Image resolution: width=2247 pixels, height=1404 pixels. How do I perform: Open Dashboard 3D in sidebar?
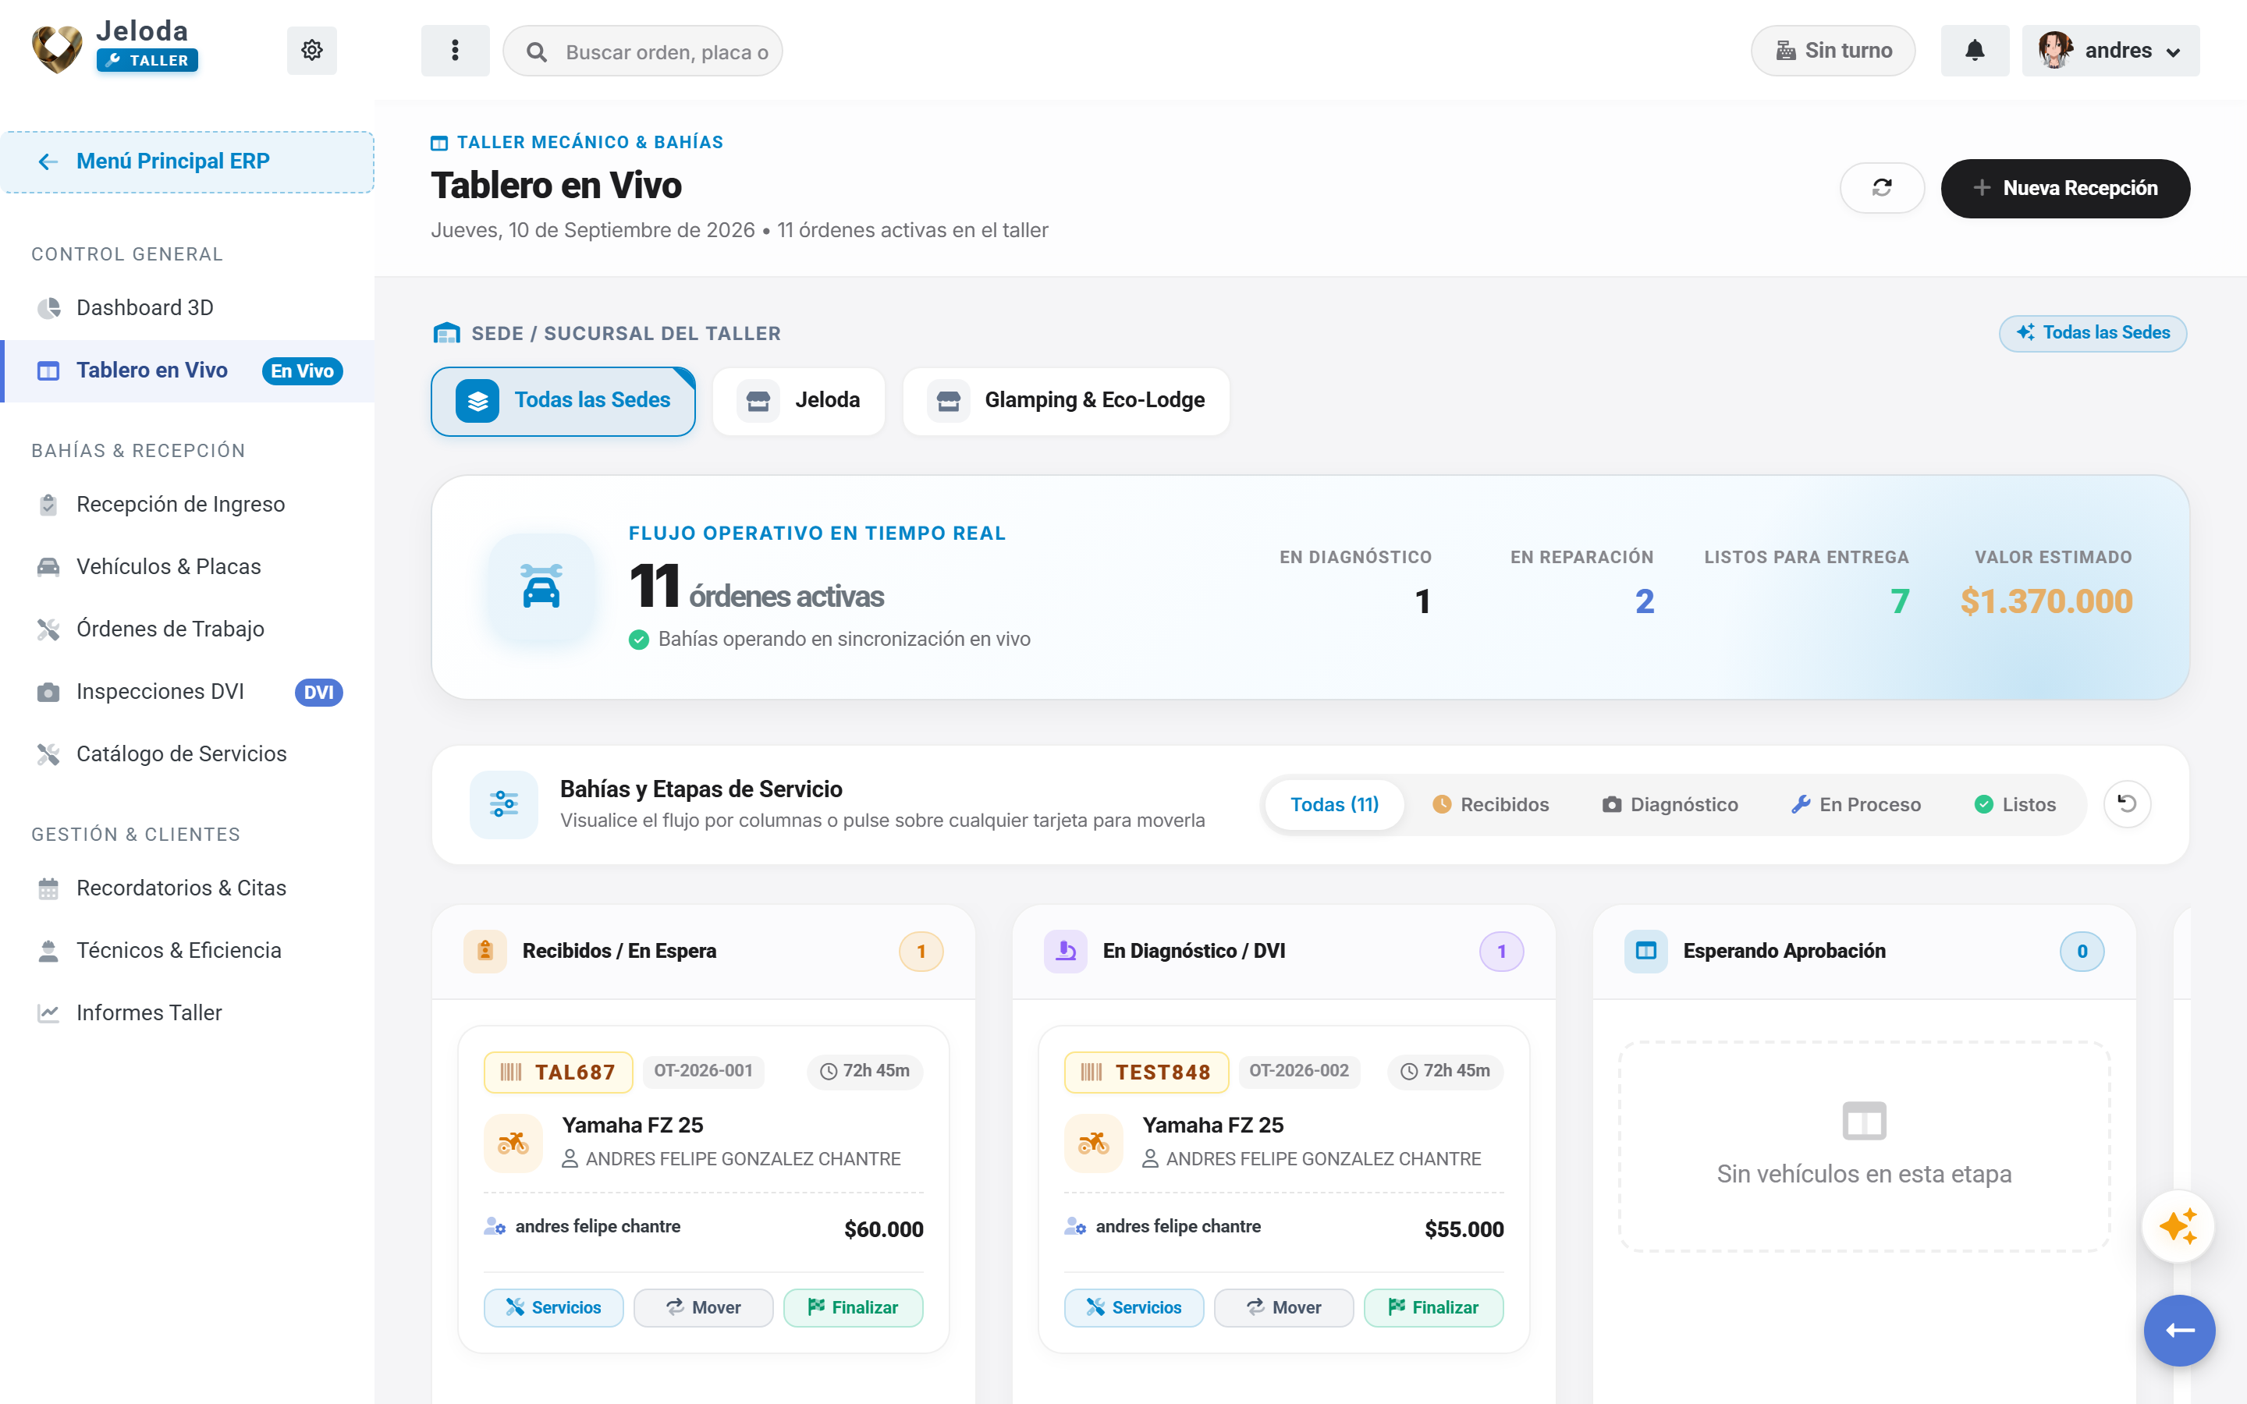tap(187, 307)
